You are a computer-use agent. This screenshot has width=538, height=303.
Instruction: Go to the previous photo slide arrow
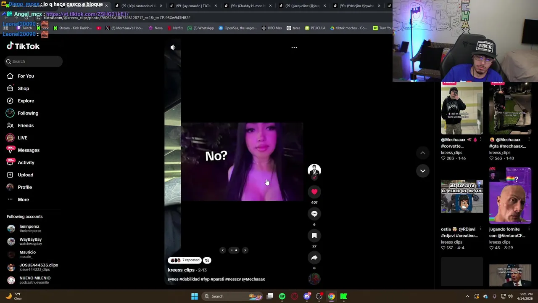223,250
